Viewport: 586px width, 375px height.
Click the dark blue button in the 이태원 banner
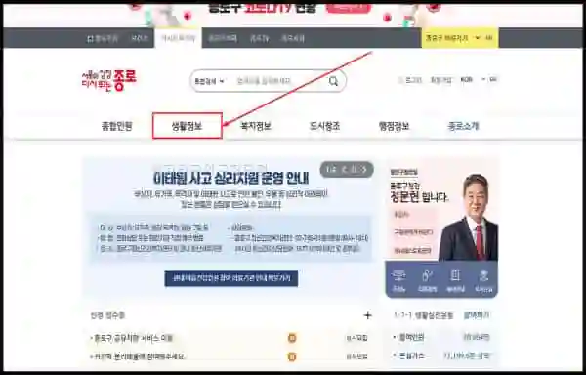pos(230,278)
